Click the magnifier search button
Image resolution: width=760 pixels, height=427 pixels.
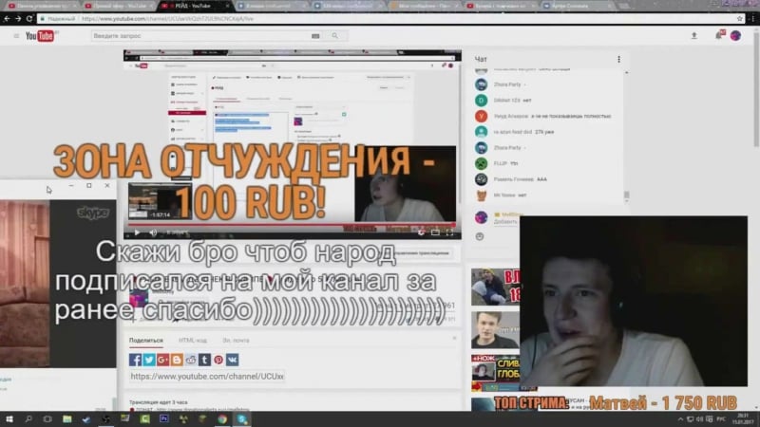point(335,36)
